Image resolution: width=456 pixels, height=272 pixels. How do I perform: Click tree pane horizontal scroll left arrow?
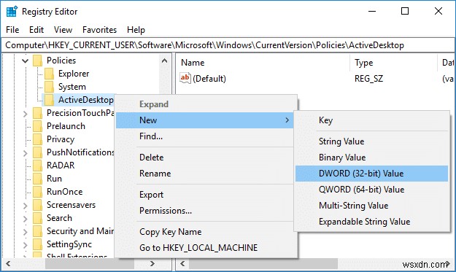8,263
